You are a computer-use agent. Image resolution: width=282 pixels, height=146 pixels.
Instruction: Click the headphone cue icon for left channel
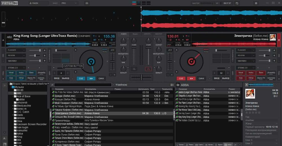tap(135, 69)
